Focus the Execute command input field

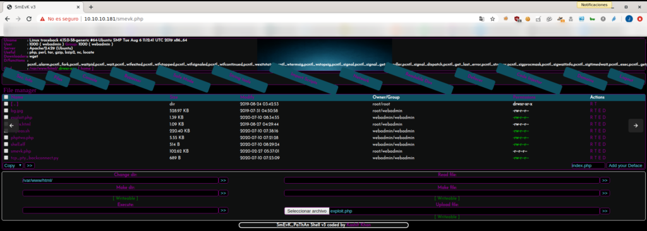click(120, 210)
